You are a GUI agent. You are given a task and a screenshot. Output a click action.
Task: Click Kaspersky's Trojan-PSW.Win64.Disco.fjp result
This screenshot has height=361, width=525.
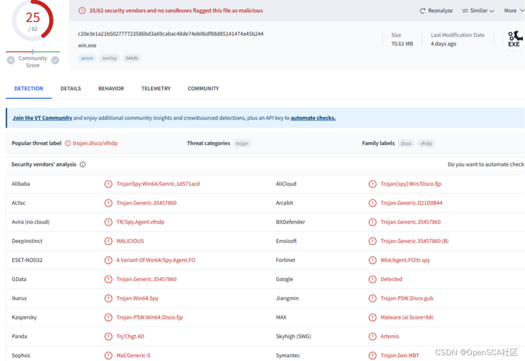[150, 317]
